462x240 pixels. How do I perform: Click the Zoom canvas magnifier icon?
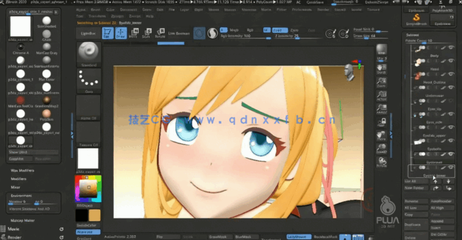tap(381, 82)
